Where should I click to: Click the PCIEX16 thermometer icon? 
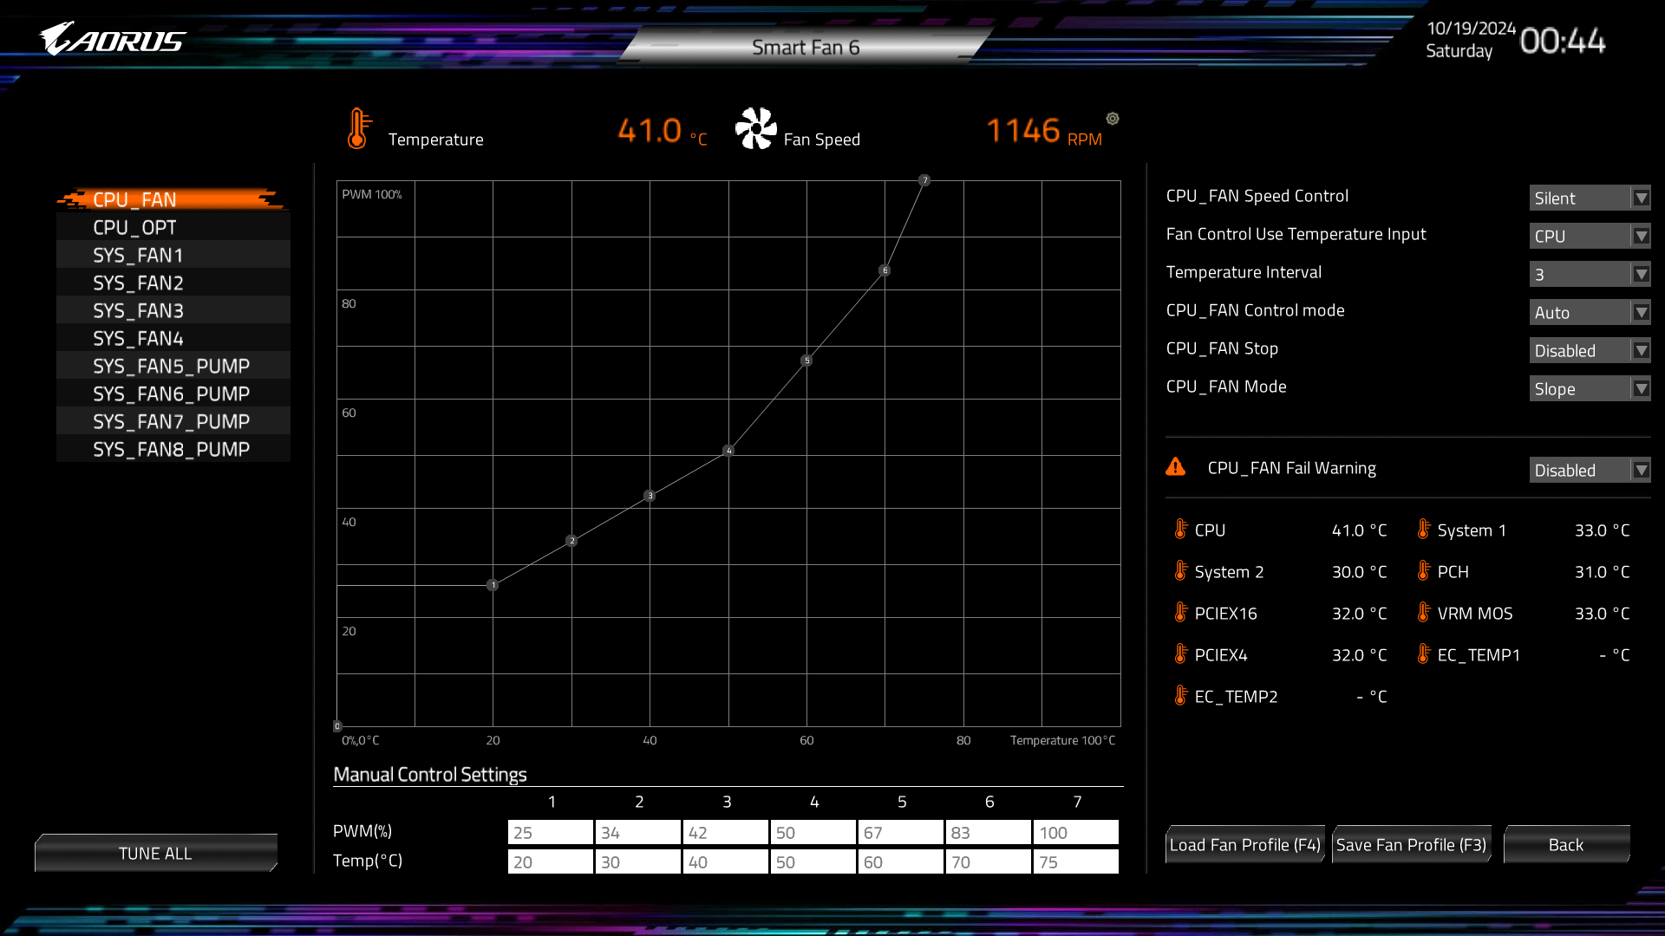click(1180, 613)
